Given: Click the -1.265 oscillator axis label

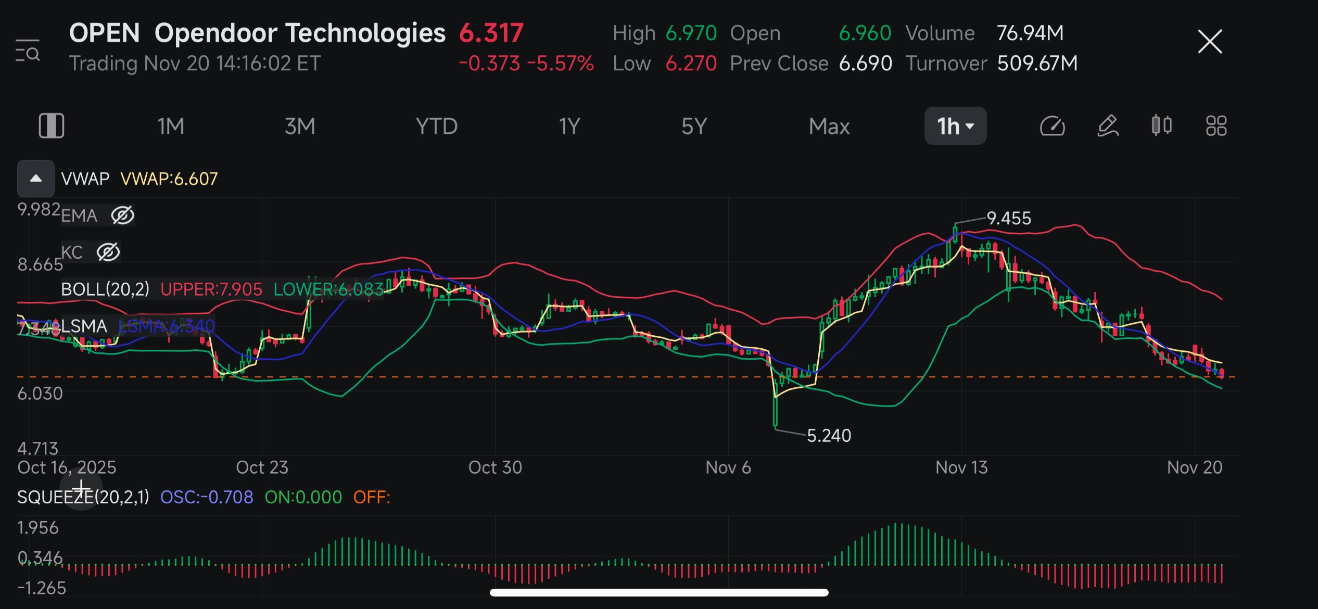Looking at the screenshot, I should (x=42, y=588).
